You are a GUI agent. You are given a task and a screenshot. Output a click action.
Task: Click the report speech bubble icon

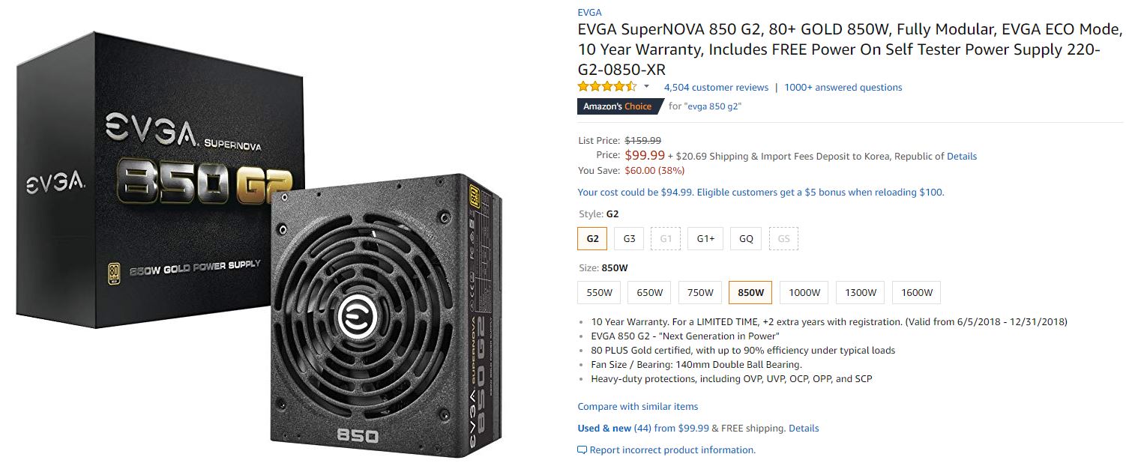pyautogui.click(x=582, y=450)
